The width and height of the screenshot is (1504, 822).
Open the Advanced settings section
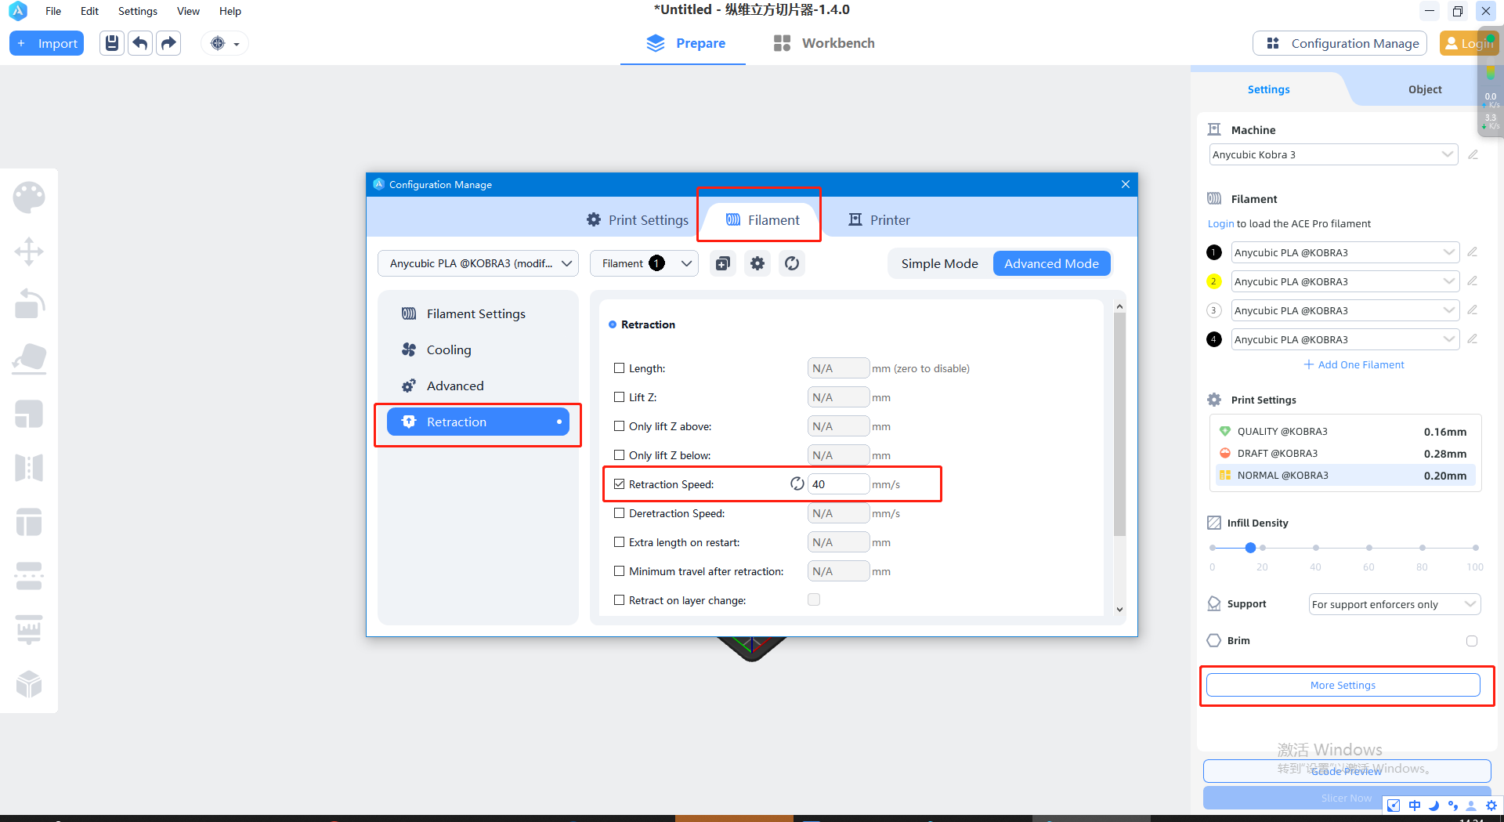478,386
